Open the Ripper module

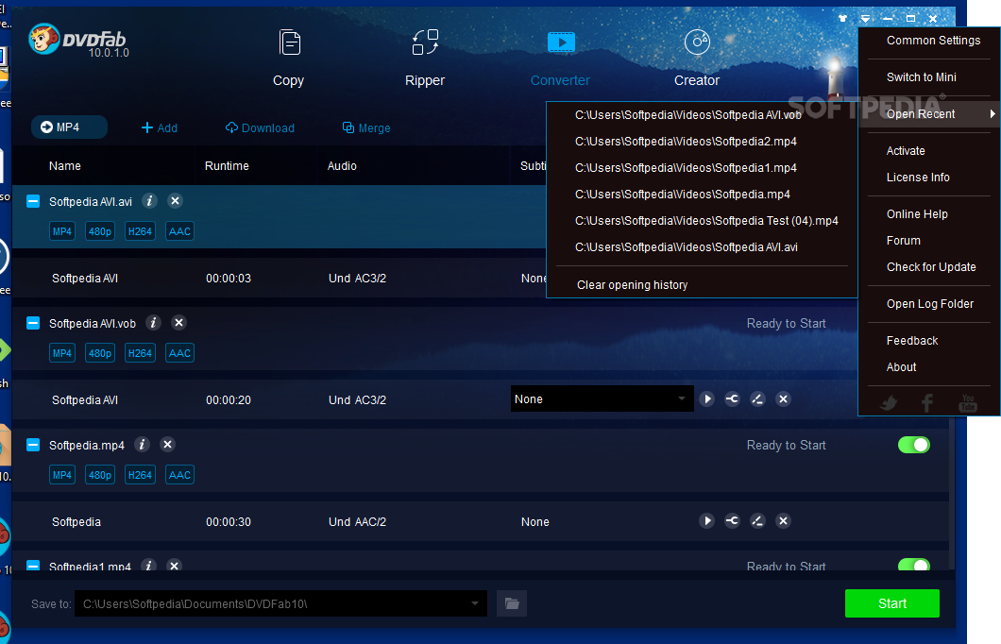425,59
